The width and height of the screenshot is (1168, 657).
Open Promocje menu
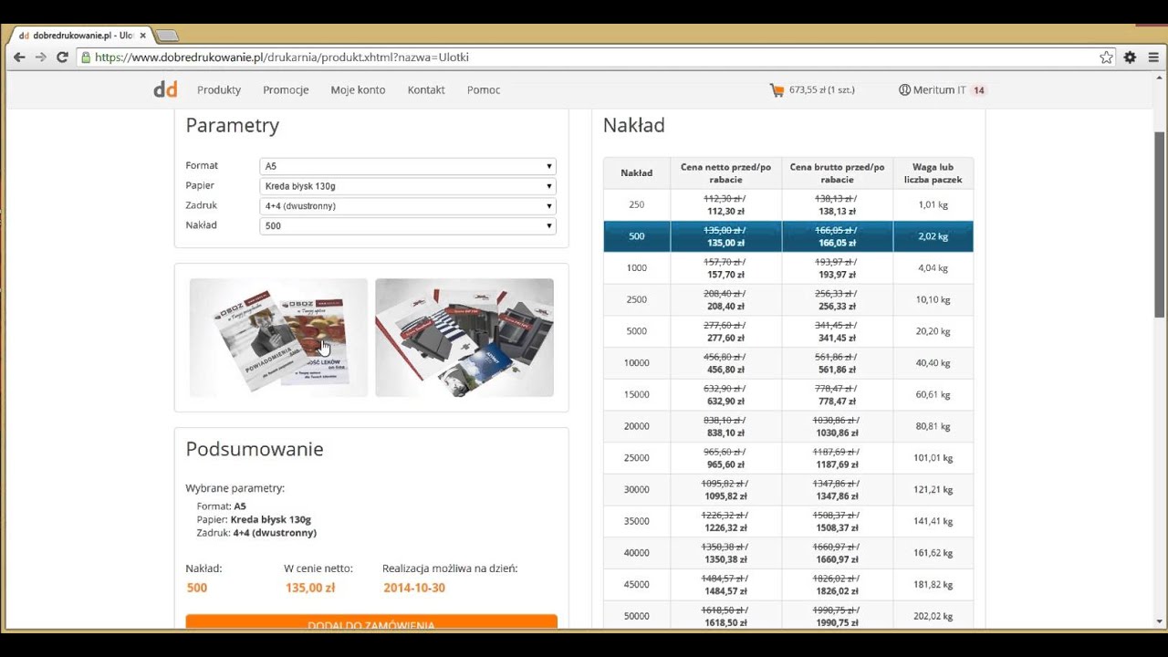pyautogui.click(x=286, y=89)
